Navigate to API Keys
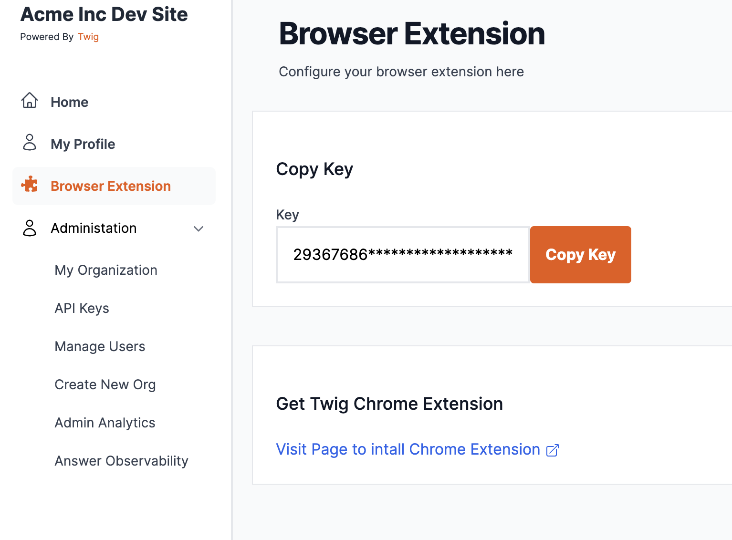 point(82,308)
